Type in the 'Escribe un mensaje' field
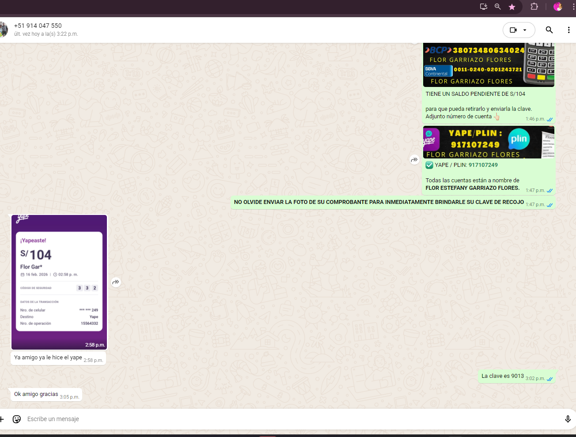This screenshot has height=437, width=576. pos(265,419)
